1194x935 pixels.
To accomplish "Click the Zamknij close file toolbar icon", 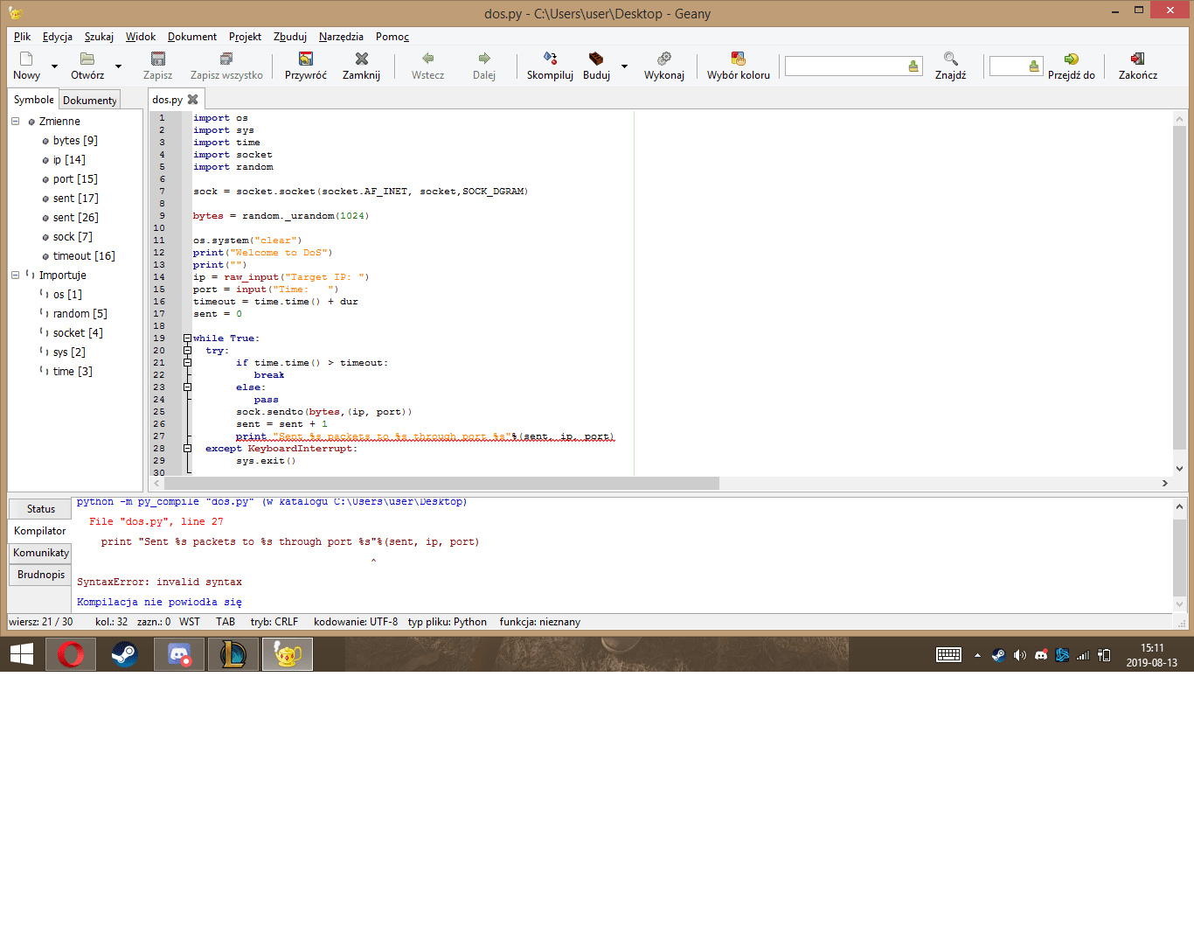I will tap(361, 59).
